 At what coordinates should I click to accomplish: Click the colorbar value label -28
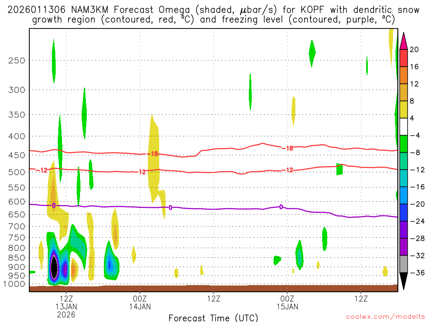[417, 239]
